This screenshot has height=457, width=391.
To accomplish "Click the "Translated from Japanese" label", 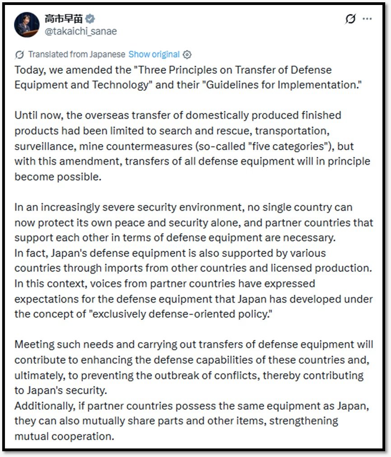I will pos(76,55).
